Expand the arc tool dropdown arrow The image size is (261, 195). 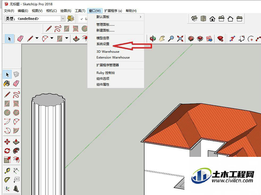coord(52,38)
